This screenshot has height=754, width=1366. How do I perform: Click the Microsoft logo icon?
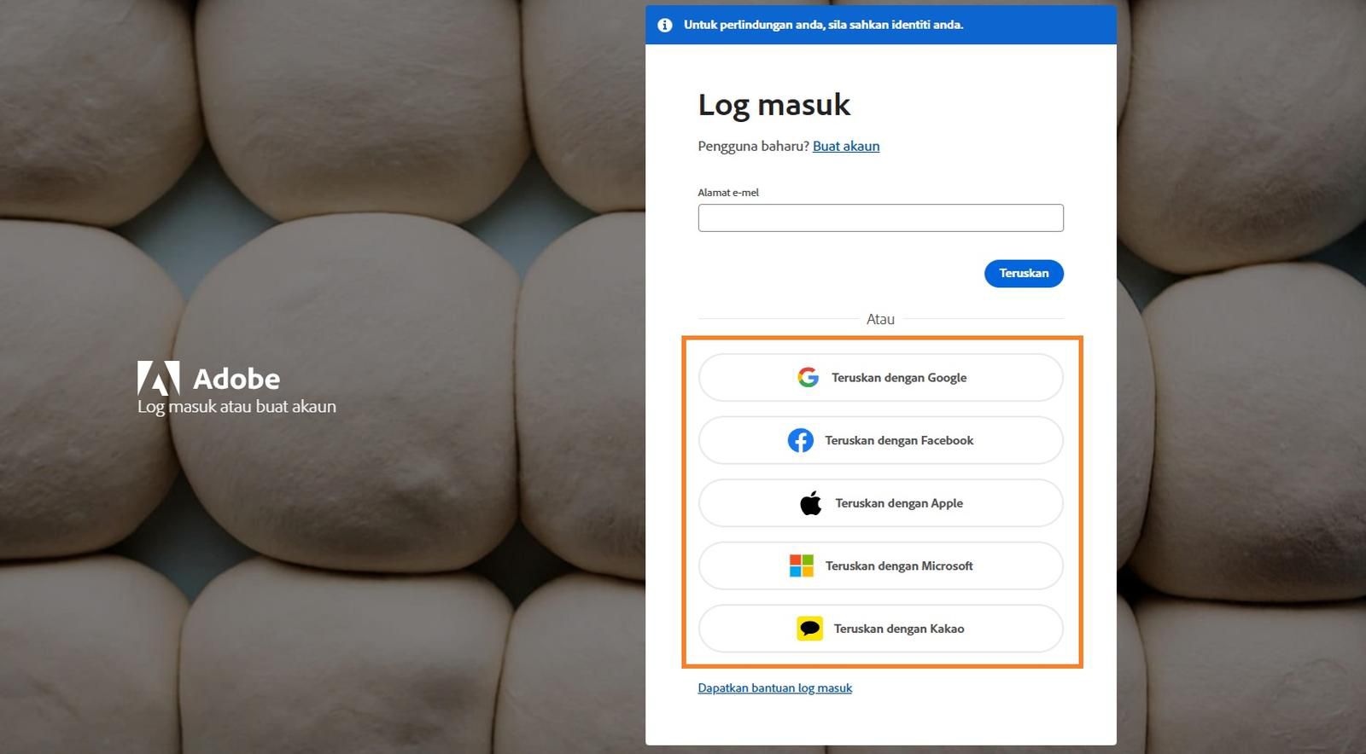click(801, 565)
